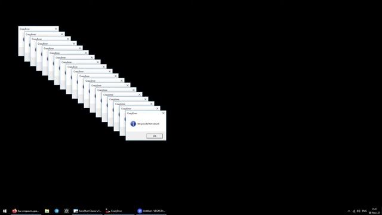Viewport: 382px width, 215px height.
Task: Open File Explorer from the taskbar
Action: pyautogui.click(x=47, y=211)
